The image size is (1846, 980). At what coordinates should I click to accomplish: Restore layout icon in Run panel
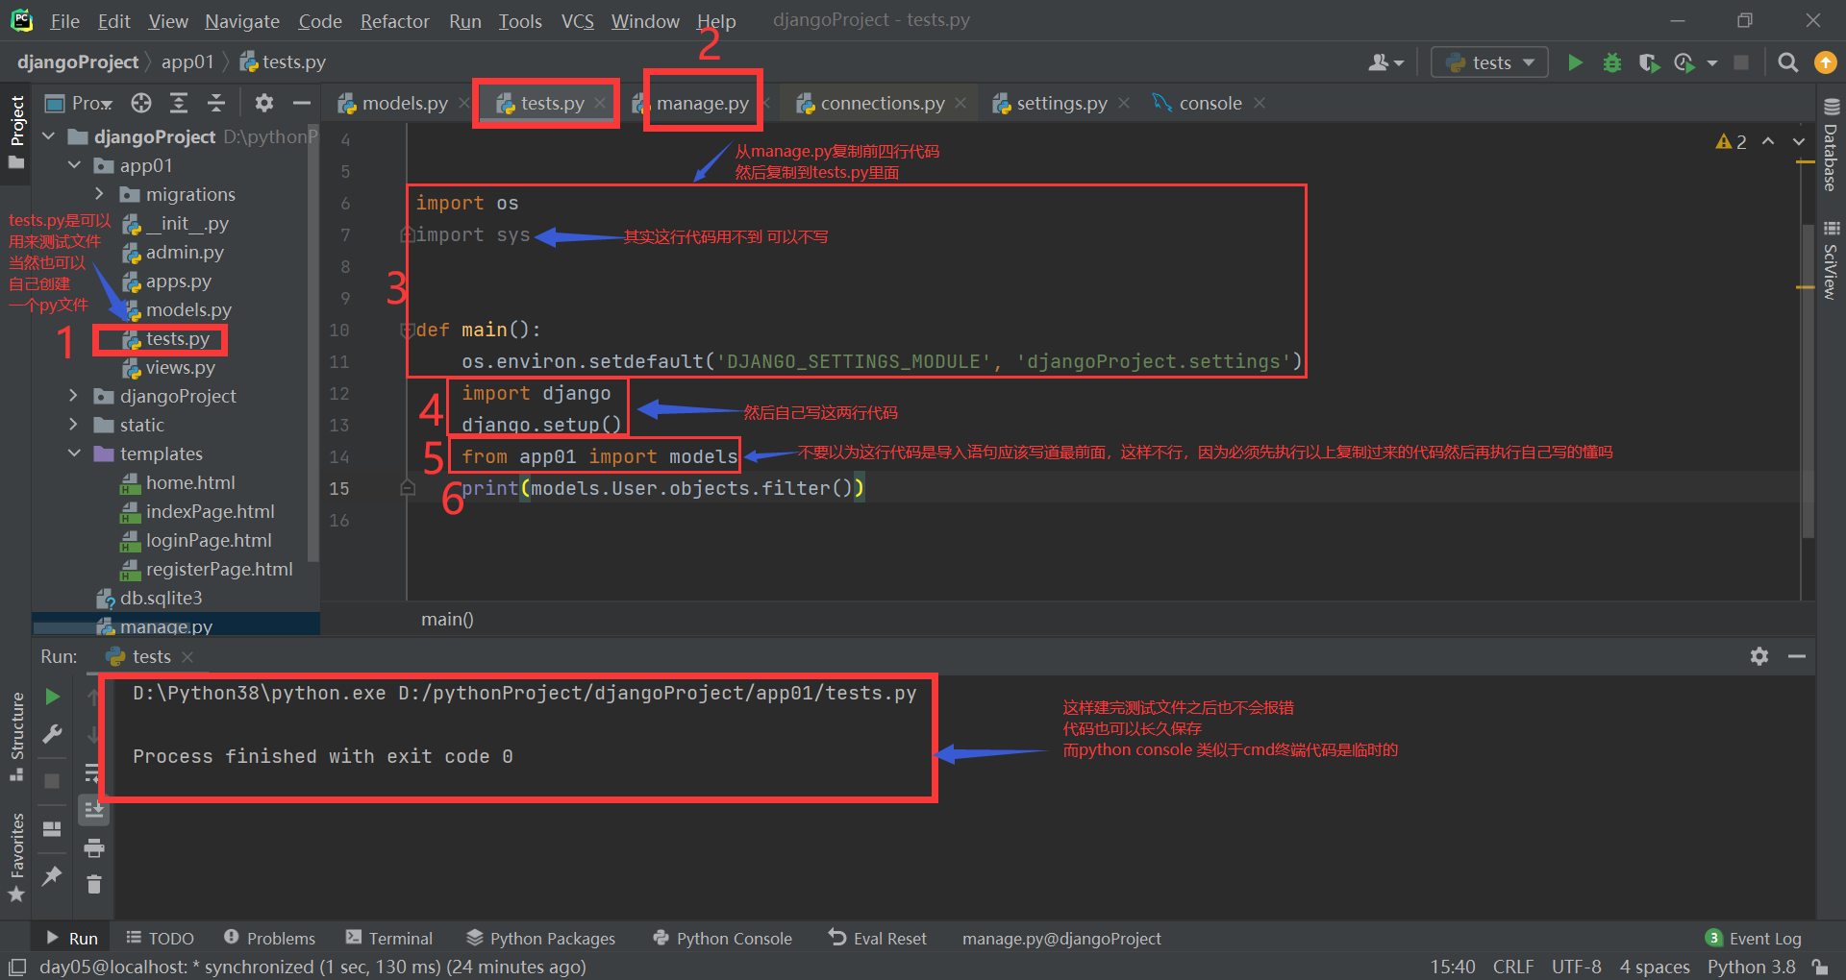53,828
